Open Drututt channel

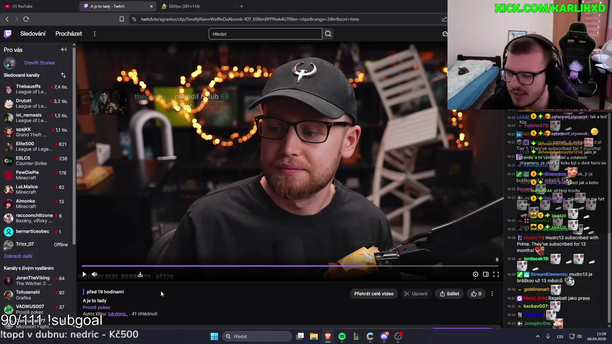click(36, 104)
